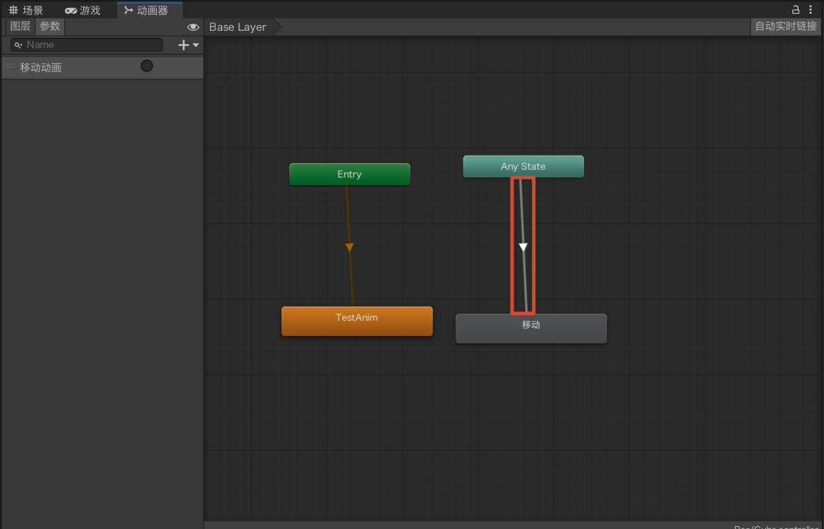Select the 移动 state node
This screenshot has height=529, width=824.
[x=530, y=328]
